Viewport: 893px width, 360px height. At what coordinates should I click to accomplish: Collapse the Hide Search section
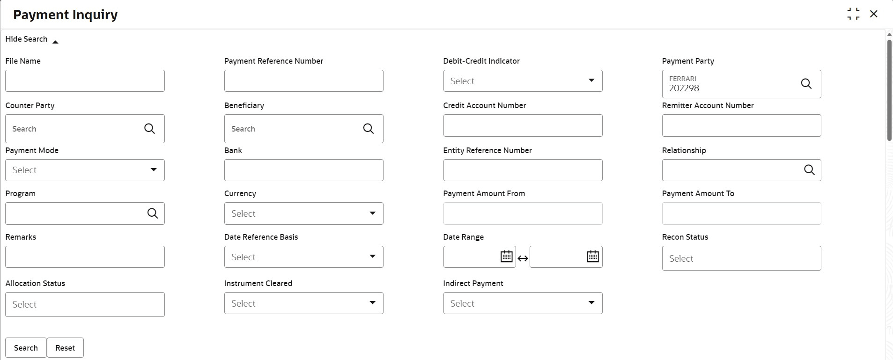click(x=32, y=39)
